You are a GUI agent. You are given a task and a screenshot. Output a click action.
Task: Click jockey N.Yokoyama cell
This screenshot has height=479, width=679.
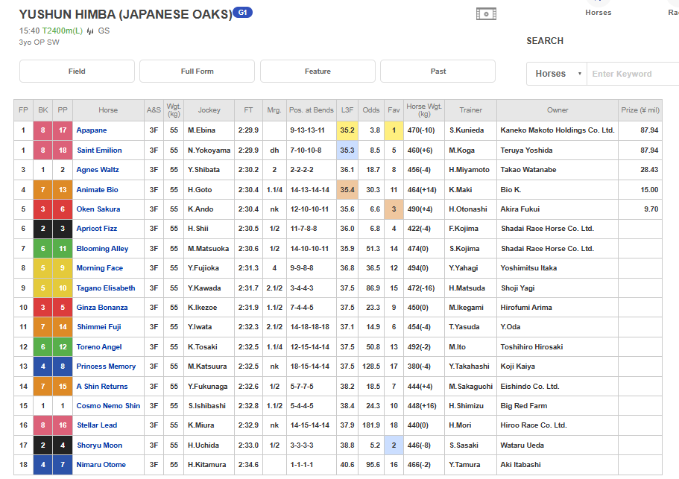(x=209, y=150)
